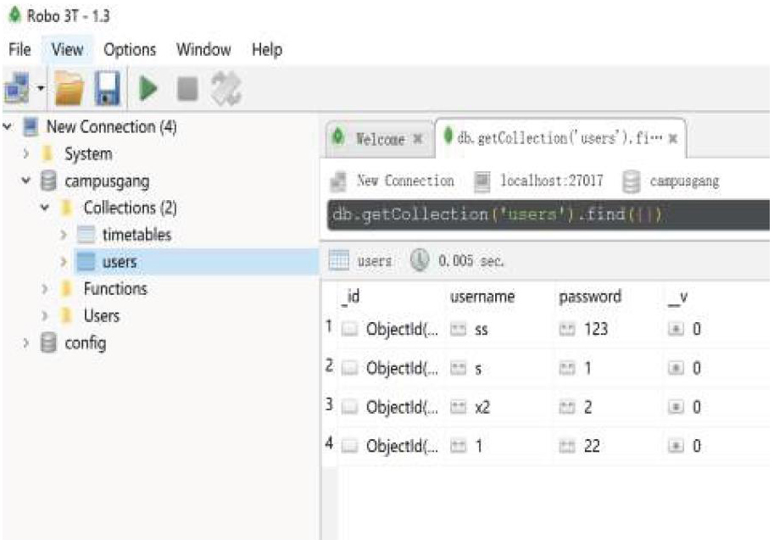The height and width of the screenshot is (540, 774).
Task: Select the ObjectId cell in row 1
Action: point(390,329)
